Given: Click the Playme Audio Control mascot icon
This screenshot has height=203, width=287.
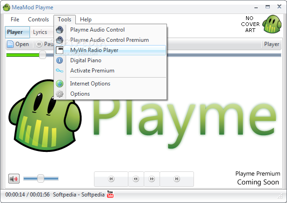Looking at the screenshot, I should 60,30.
